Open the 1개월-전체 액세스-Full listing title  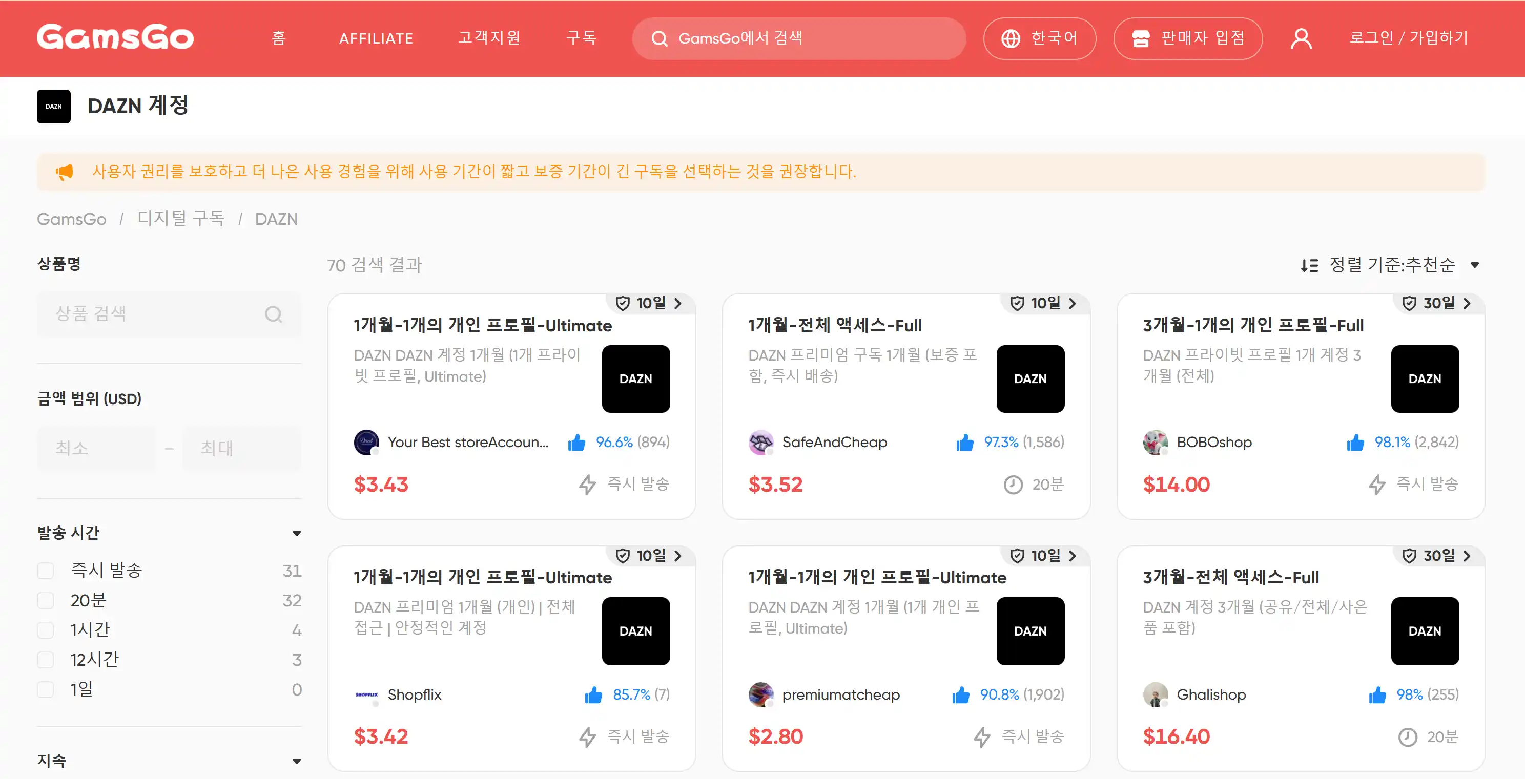[x=835, y=325]
